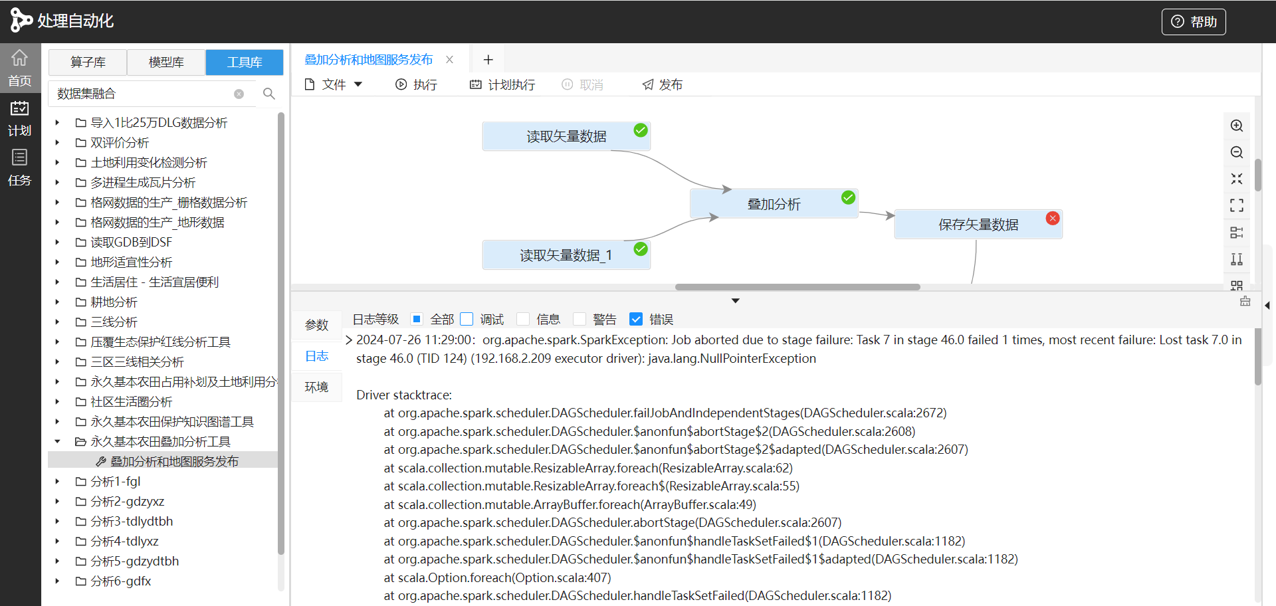The width and height of the screenshot is (1276, 606).
Task: Open the 参数 parameters tab
Action: [x=317, y=325]
